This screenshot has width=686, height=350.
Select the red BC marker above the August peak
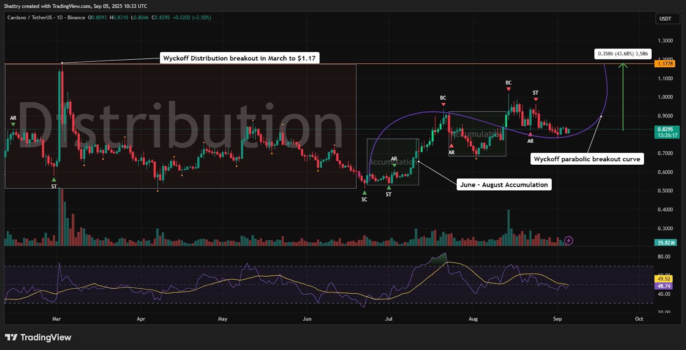[x=508, y=89]
